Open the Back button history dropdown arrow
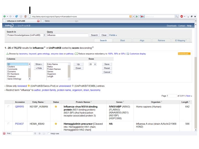This screenshot has height=149, width=199. tap(7, 16)
